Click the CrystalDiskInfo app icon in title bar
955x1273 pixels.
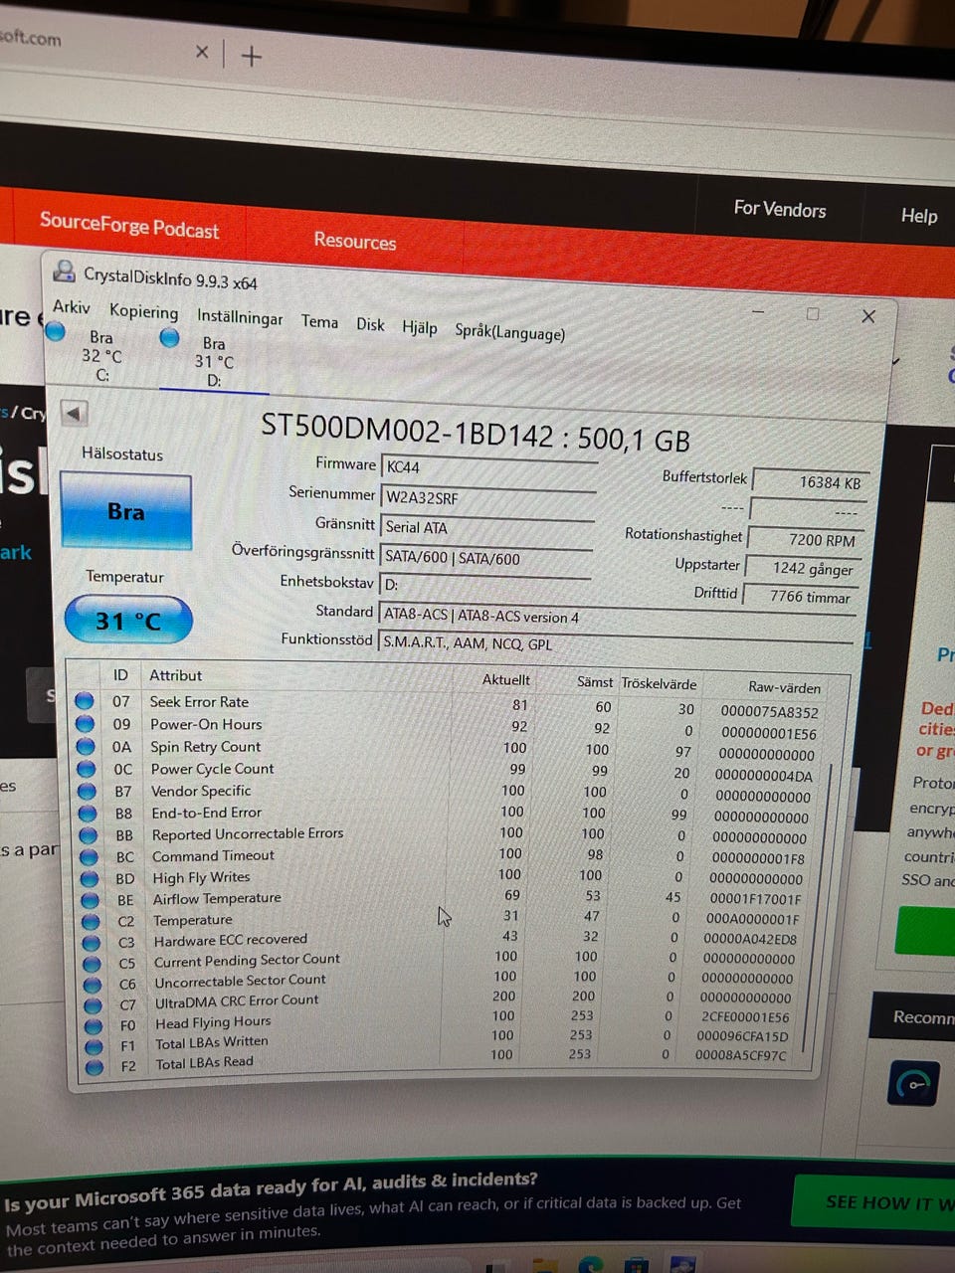65,271
